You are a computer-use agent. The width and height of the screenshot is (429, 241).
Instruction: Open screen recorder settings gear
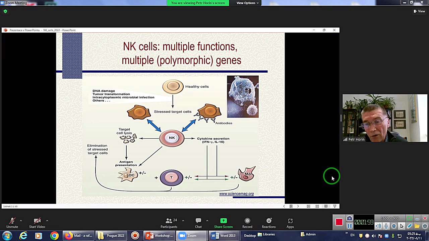point(425,226)
